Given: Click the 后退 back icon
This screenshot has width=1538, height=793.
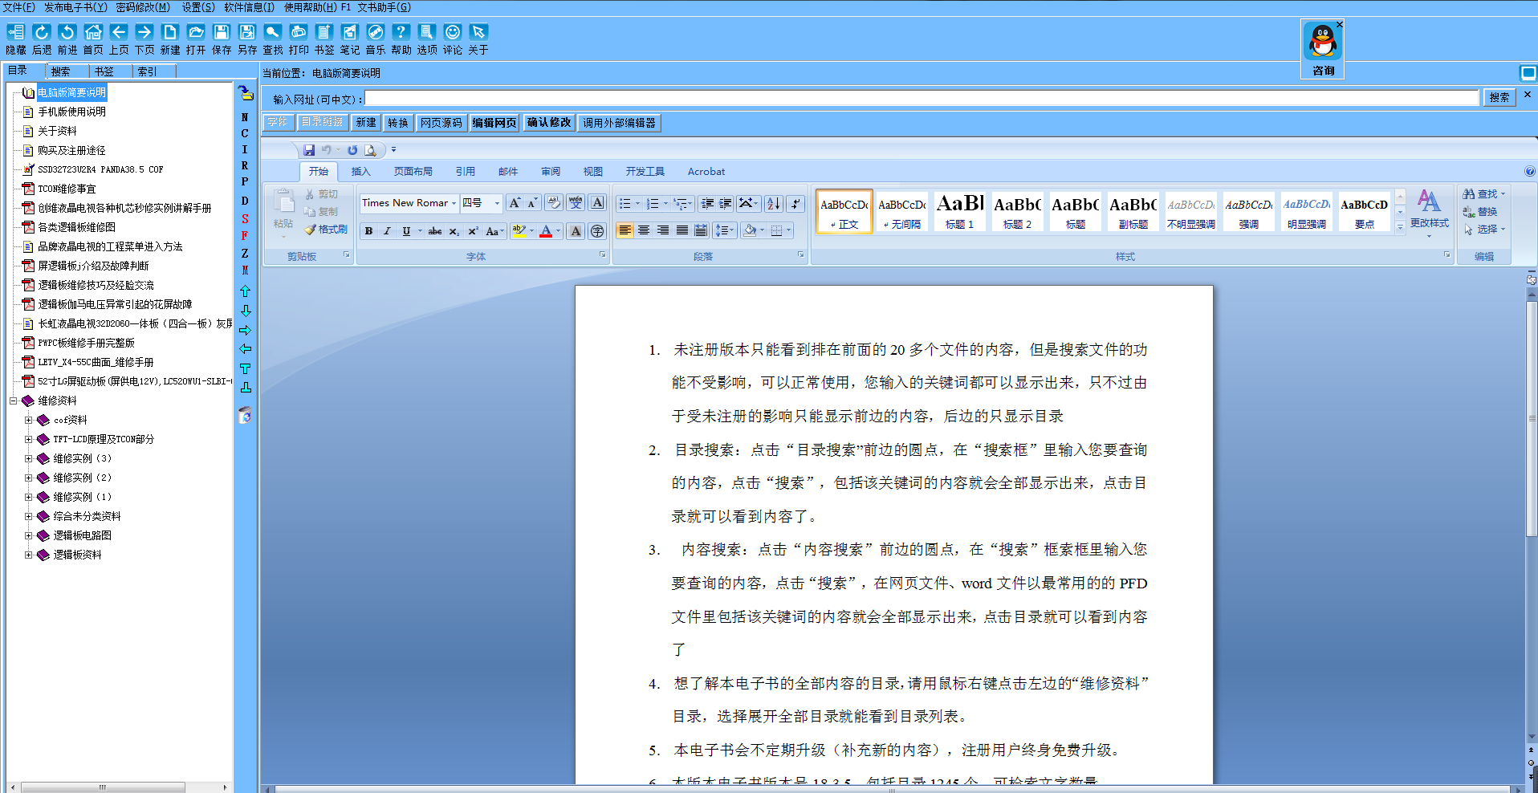Looking at the screenshot, I should (41, 32).
